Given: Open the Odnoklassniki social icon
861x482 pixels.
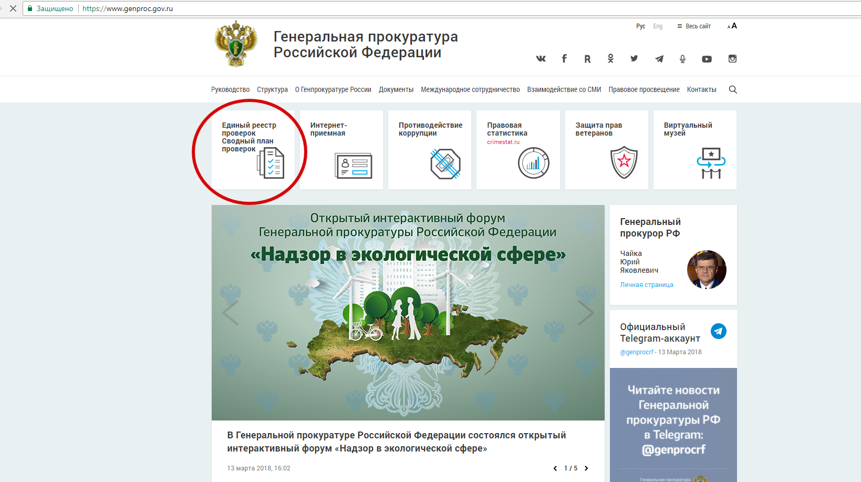Looking at the screenshot, I should [610, 59].
